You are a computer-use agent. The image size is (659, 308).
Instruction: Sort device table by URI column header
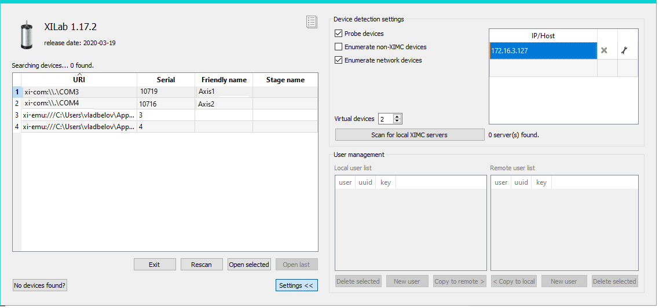(79, 80)
